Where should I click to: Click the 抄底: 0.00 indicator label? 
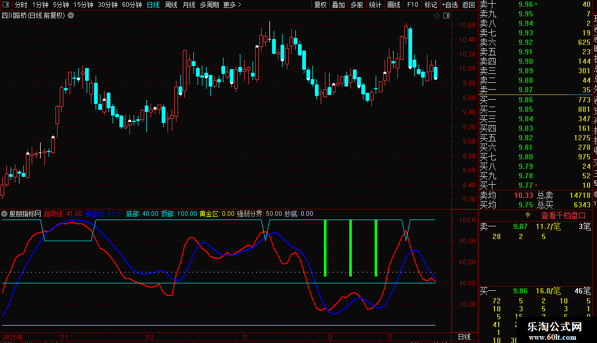point(299,214)
